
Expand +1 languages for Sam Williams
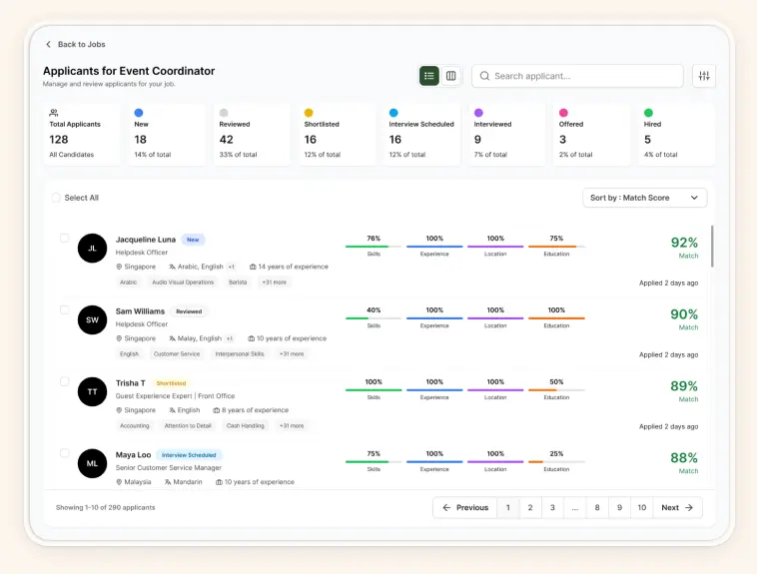[x=230, y=338]
